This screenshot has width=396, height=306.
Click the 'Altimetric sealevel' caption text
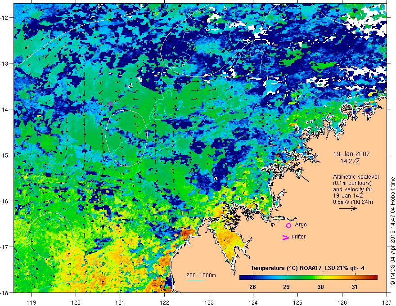(x=356, y=177)
